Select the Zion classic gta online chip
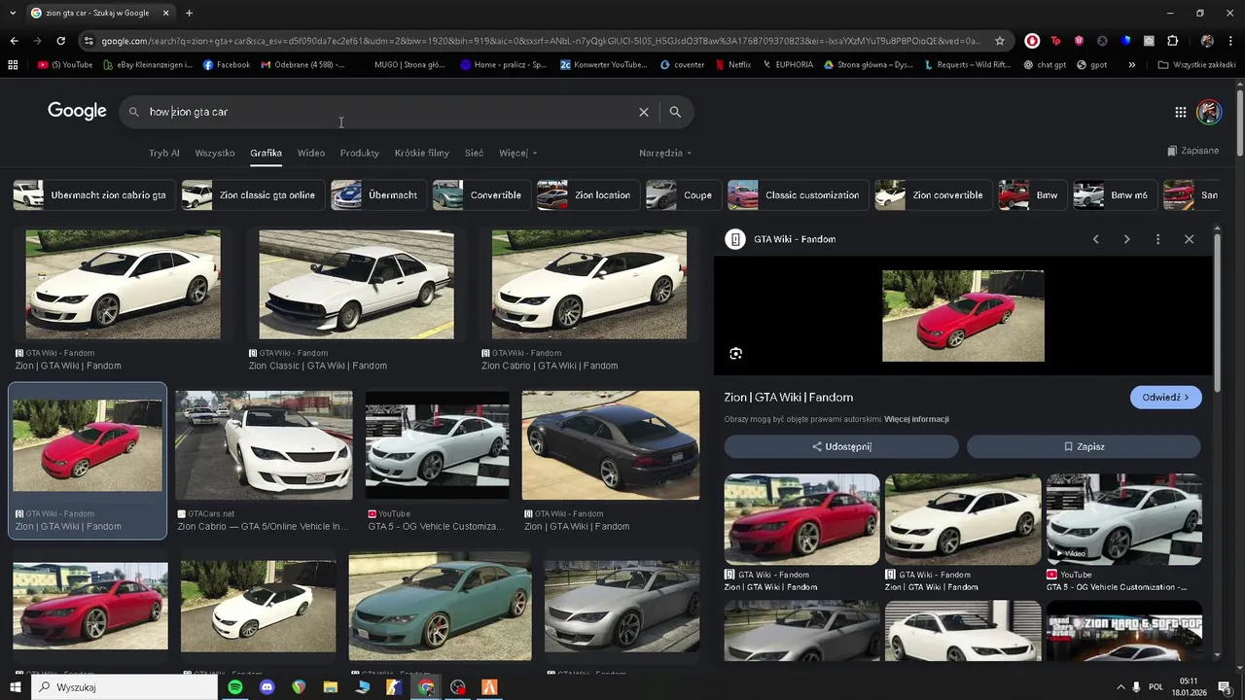Screen dimensions: 1245x700 253,195
